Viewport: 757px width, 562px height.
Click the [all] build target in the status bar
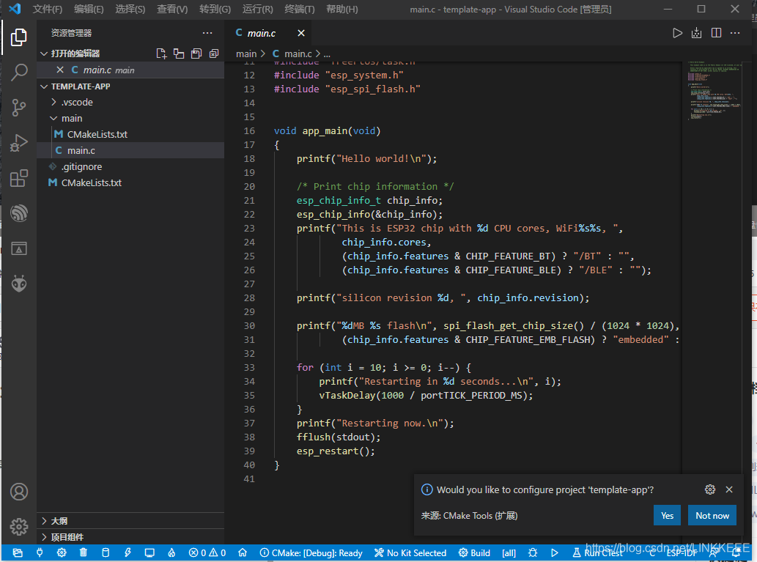pyautogui.click(x=509, y=552)
